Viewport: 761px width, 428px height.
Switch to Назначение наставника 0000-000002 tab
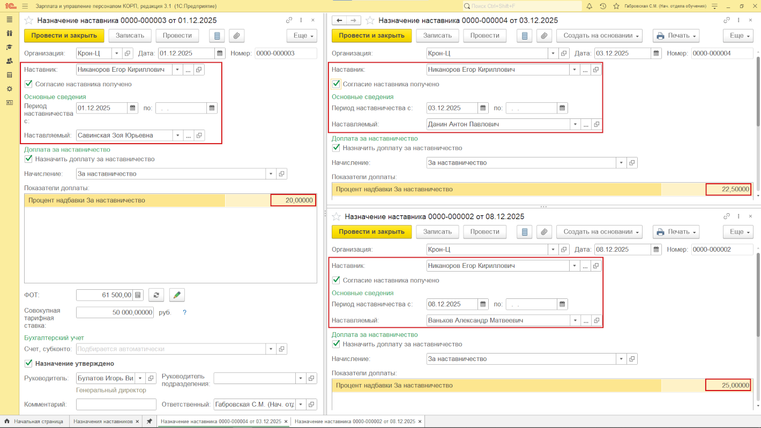[354, 422]
